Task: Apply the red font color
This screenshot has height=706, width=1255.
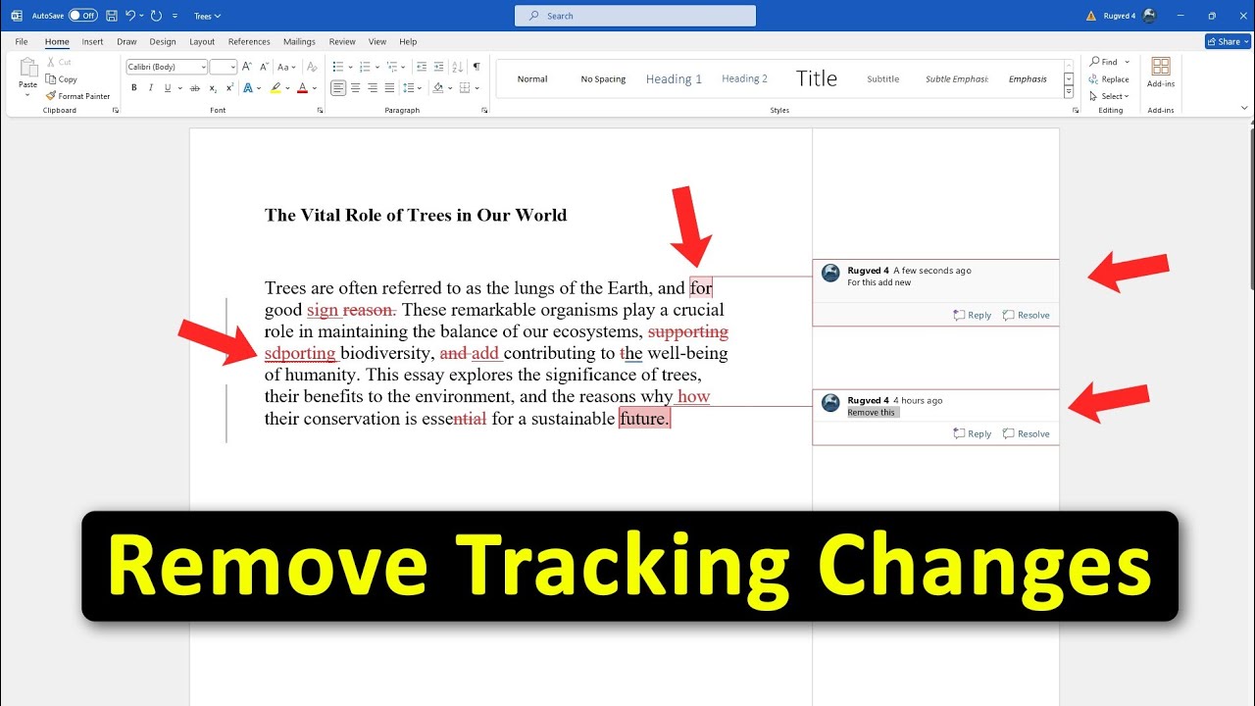Action: click(301, 88)
